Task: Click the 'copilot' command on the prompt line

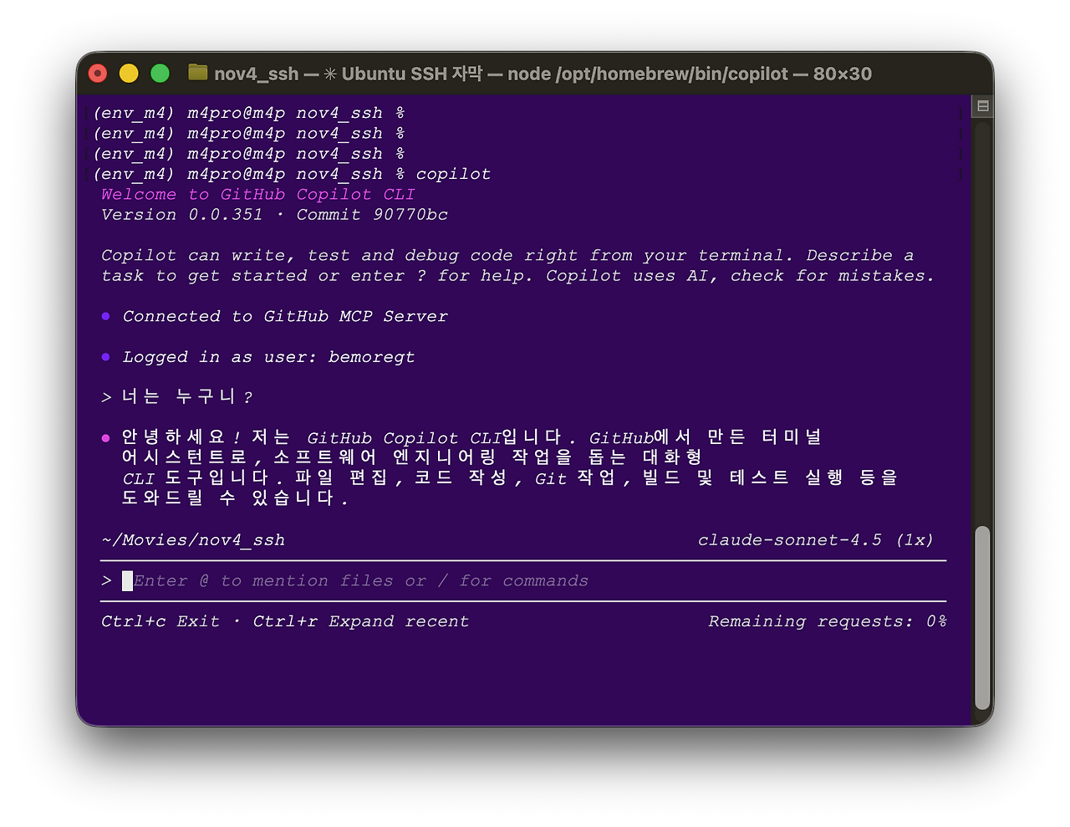Action: [x=453, y=174]
